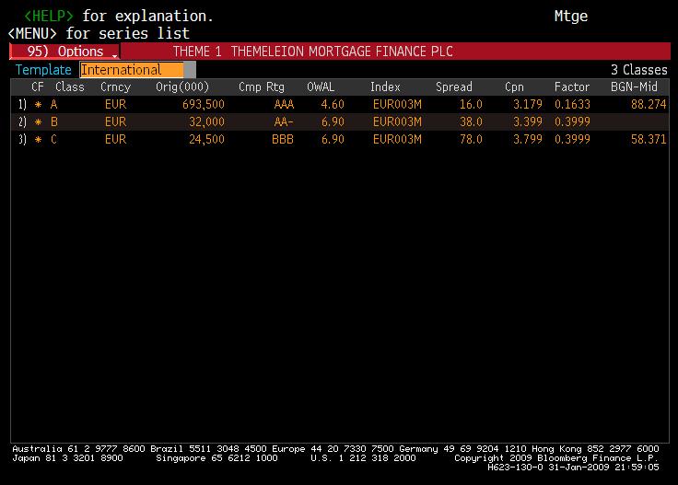Select row 3) class C

tap(340, 139)
